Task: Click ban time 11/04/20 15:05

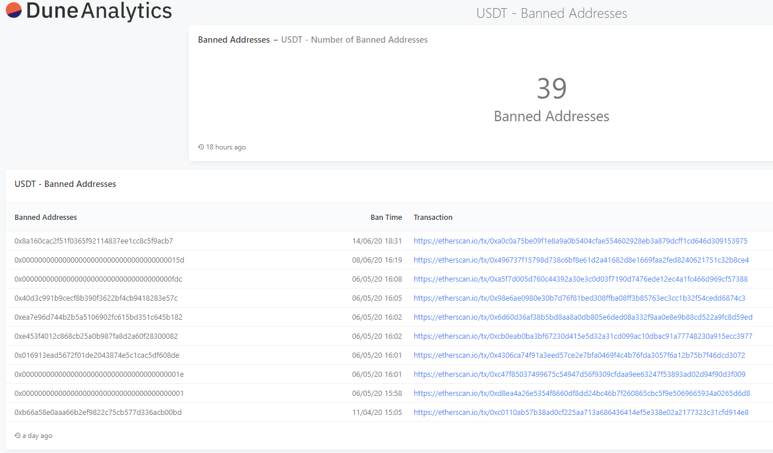Action: coord(377,413)
